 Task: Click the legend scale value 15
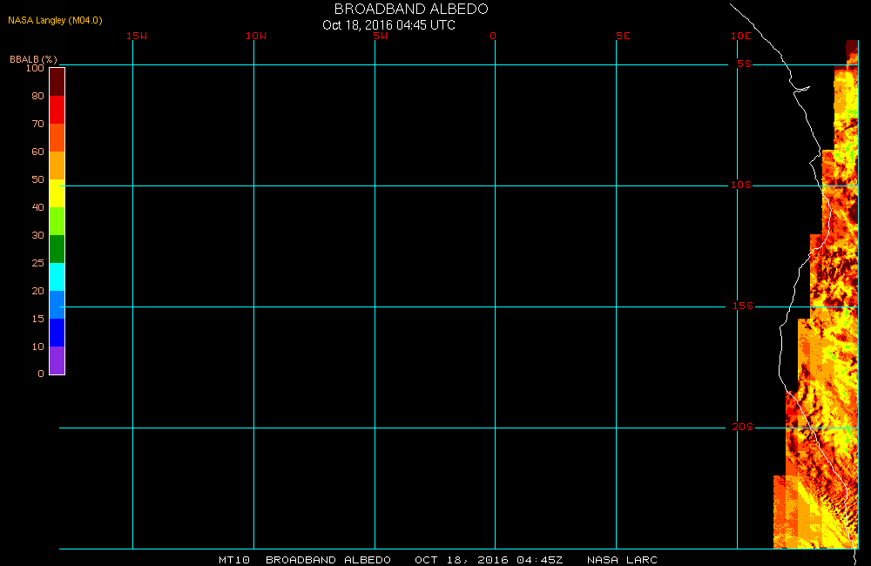click(x=37, y=319)
